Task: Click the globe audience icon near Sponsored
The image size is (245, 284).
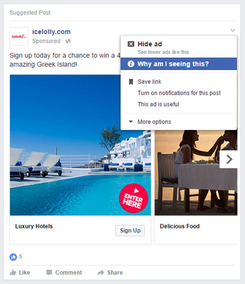Action: tap(68, 41)
